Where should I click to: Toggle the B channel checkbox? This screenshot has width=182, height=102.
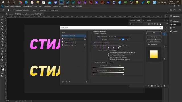(x=118, y=48)
